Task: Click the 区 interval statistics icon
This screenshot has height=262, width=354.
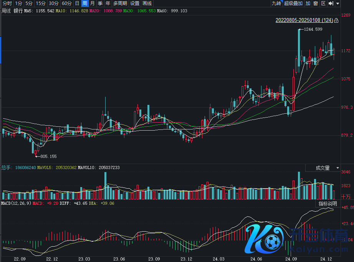Action: pos(323,3)
